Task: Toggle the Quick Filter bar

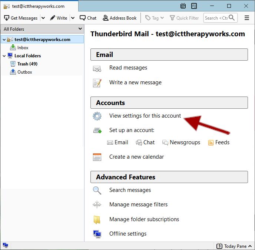Action: (184, 18)
